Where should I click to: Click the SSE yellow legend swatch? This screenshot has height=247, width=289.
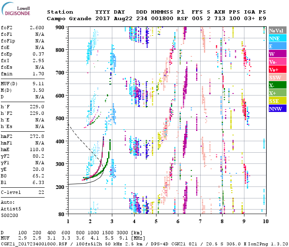click(276, 101)
